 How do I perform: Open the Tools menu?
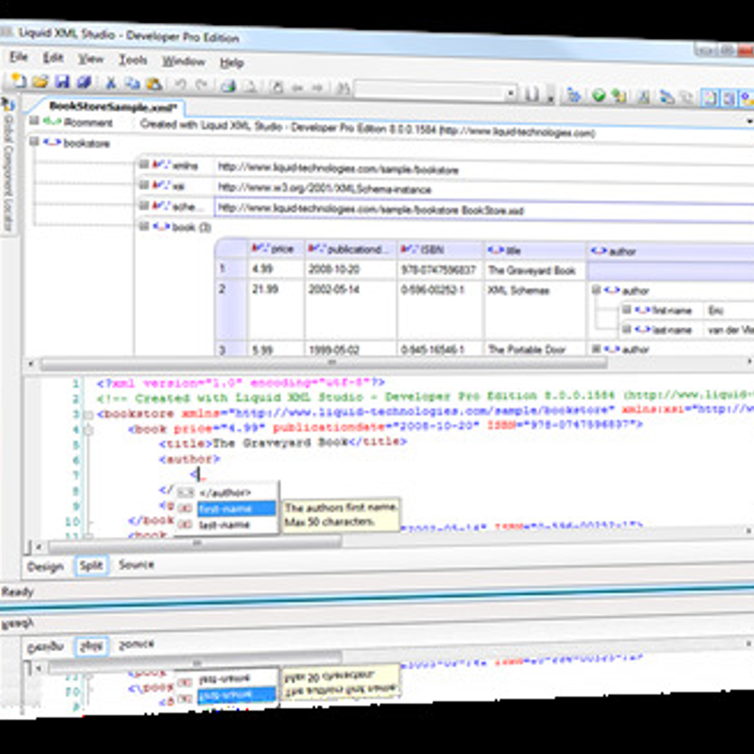tap(133, 60)
